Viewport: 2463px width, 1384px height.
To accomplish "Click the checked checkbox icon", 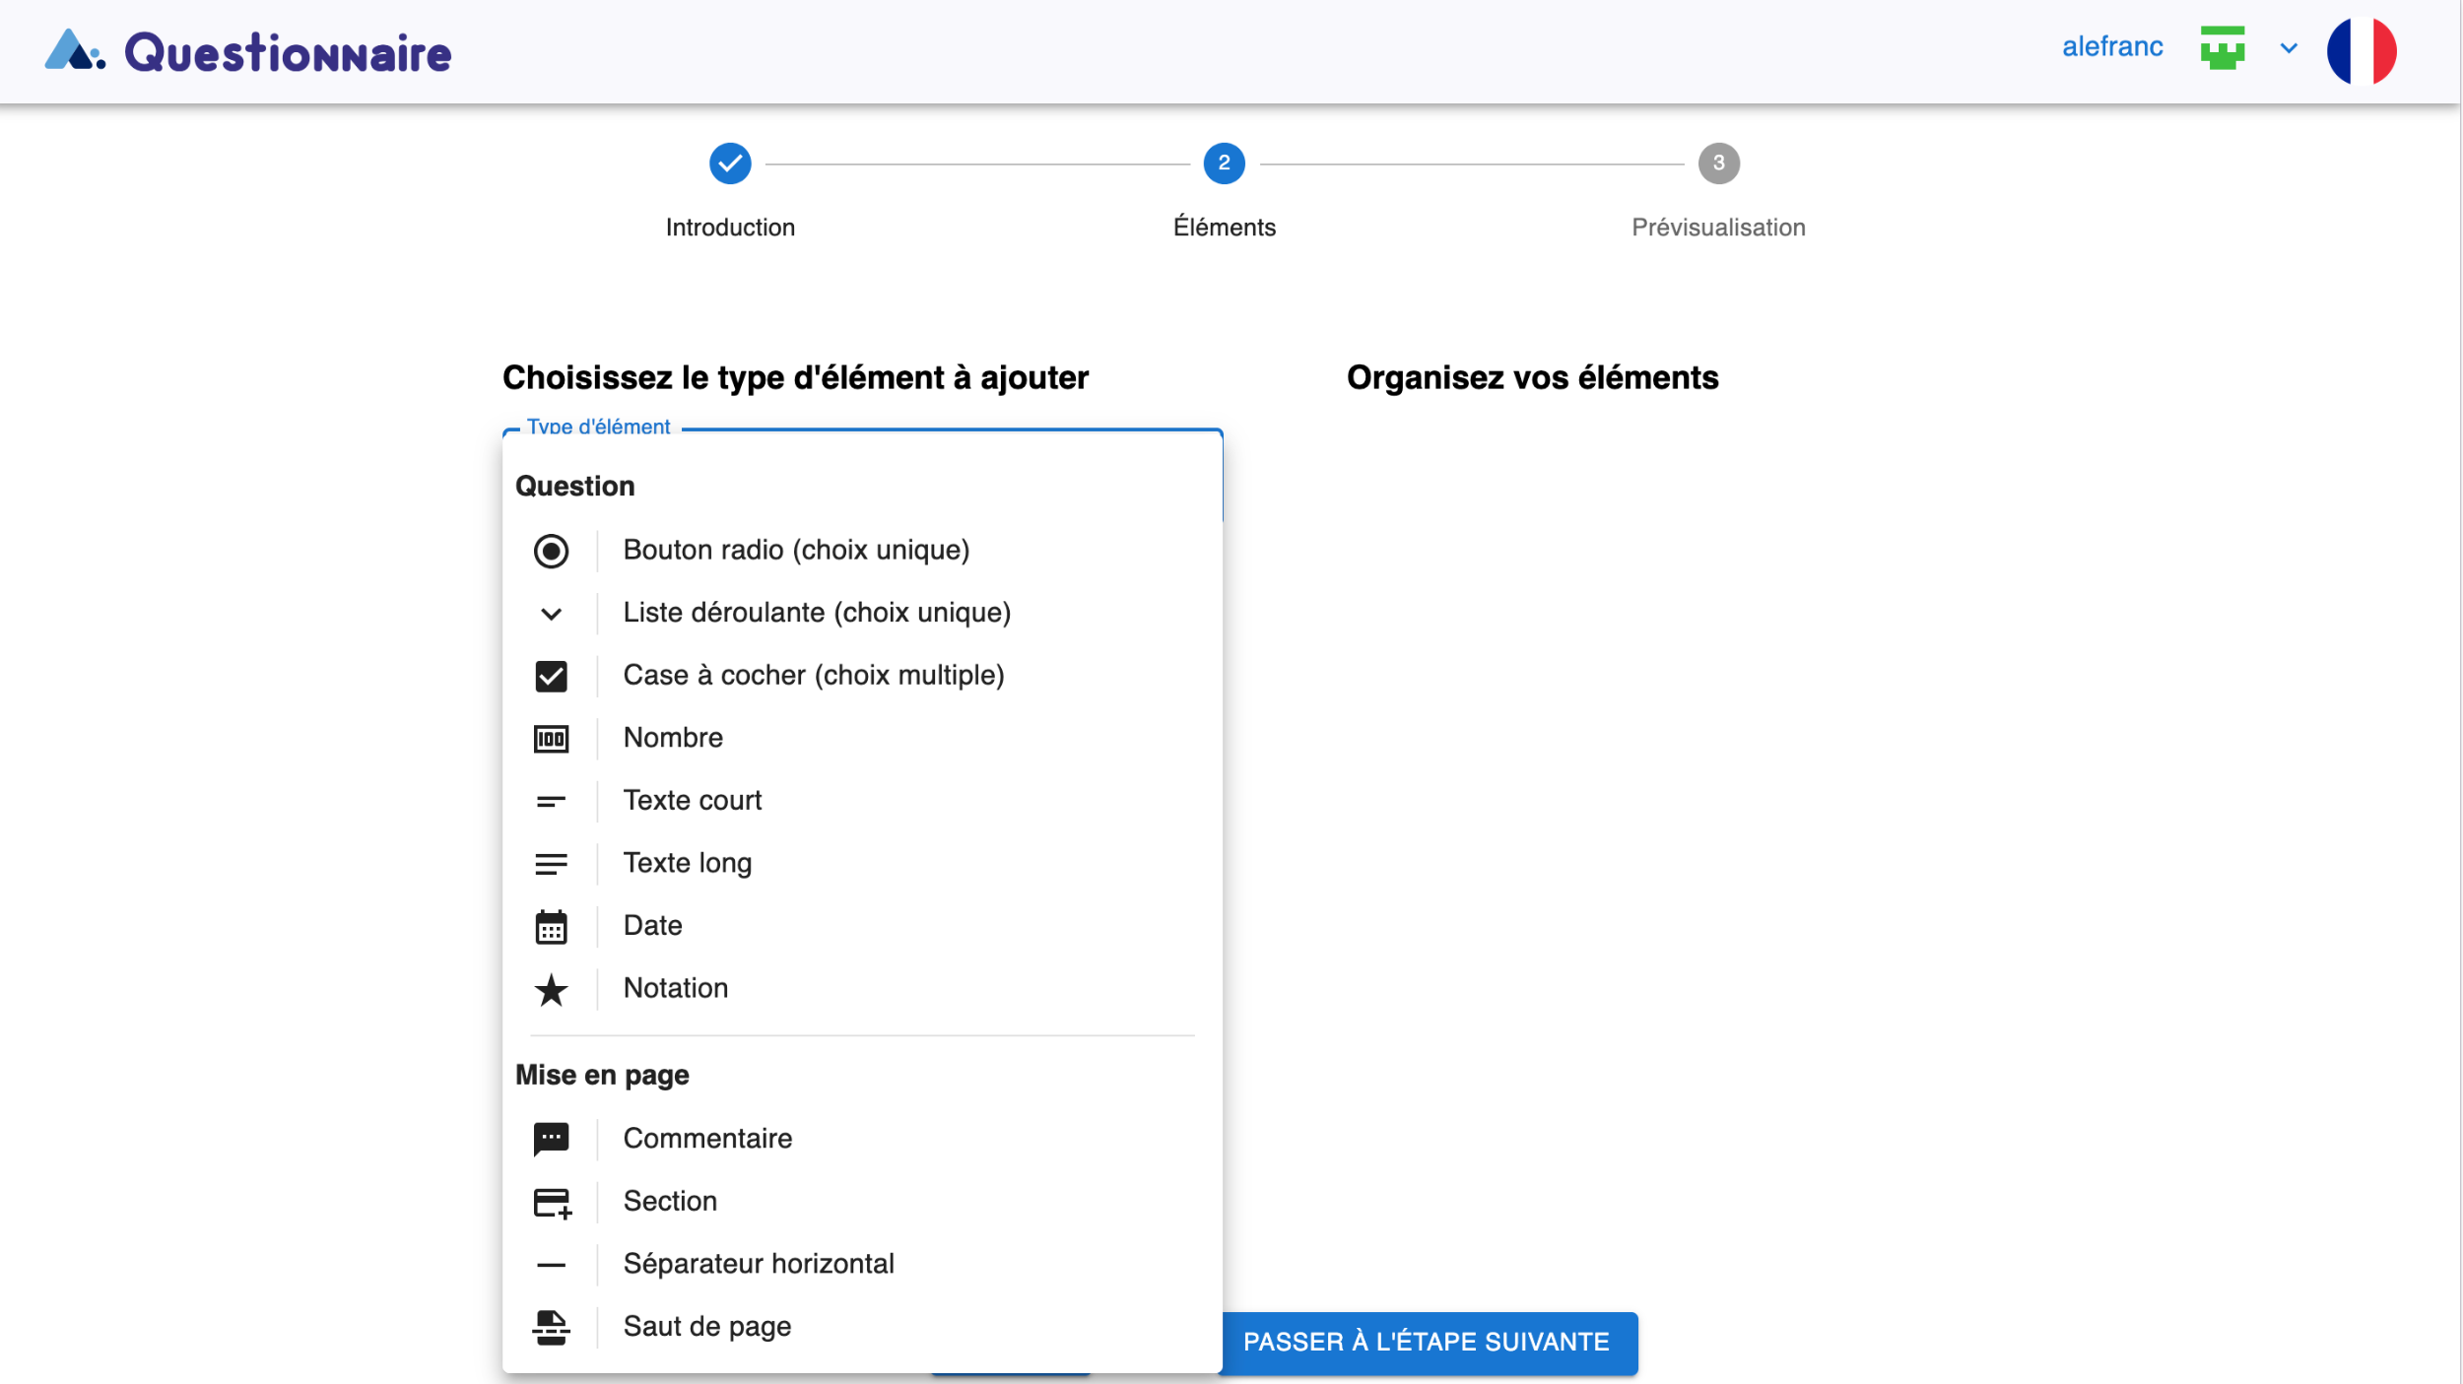I will (x=551, y=676).
